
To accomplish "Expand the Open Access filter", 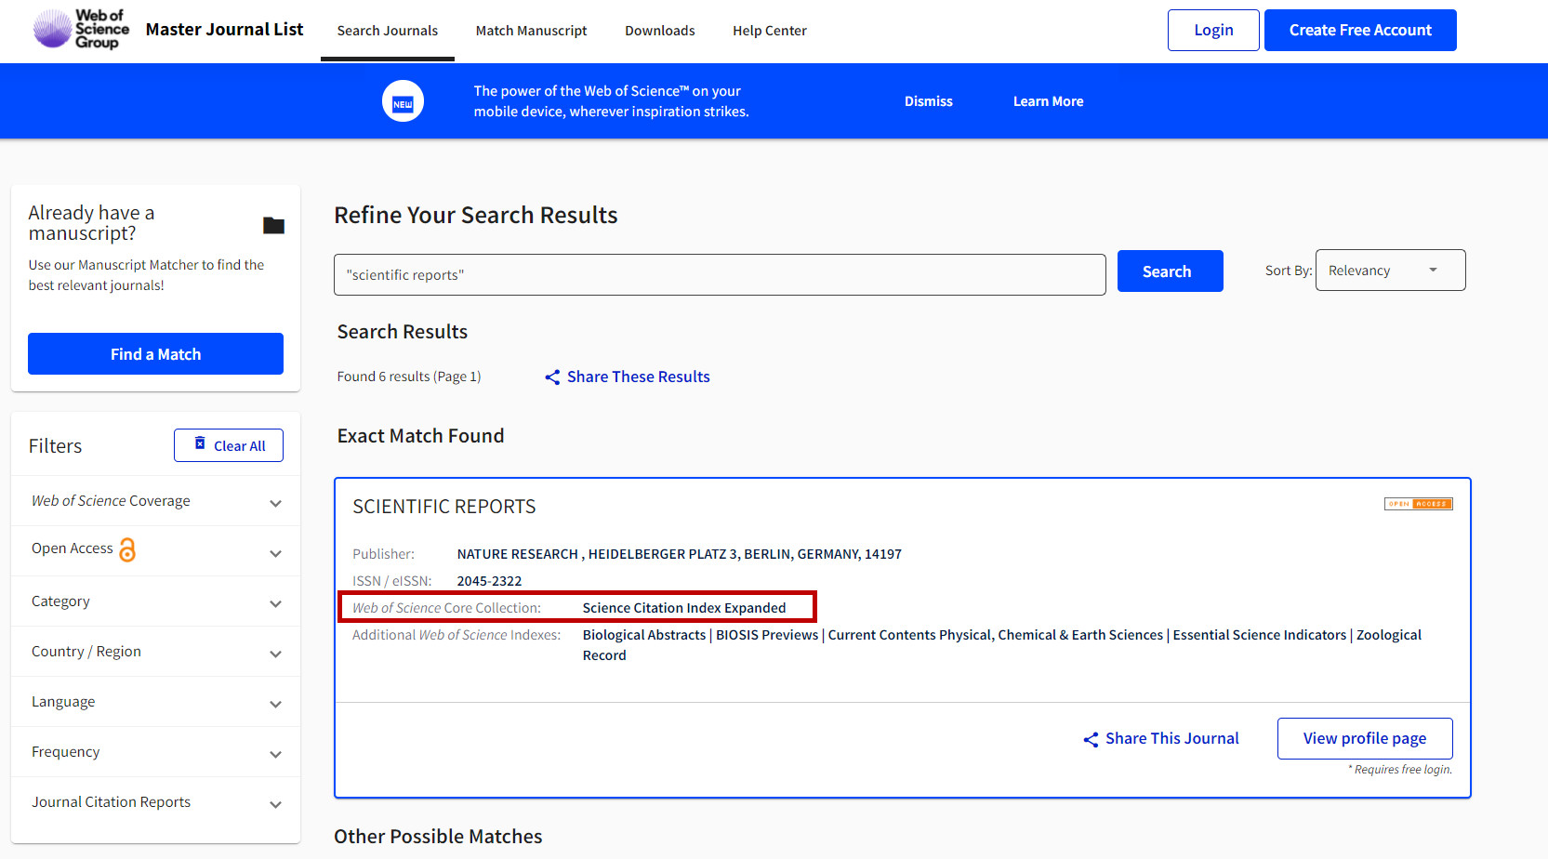I will (x=155, y=551).
